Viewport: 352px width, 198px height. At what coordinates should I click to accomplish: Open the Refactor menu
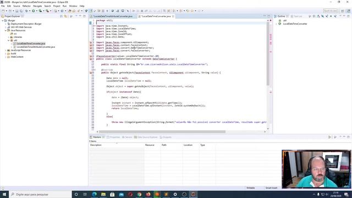click(26, 6)
